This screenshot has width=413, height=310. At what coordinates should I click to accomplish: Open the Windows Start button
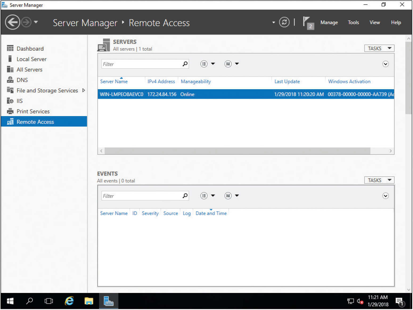pyautogui.click(x=10, y=301)
